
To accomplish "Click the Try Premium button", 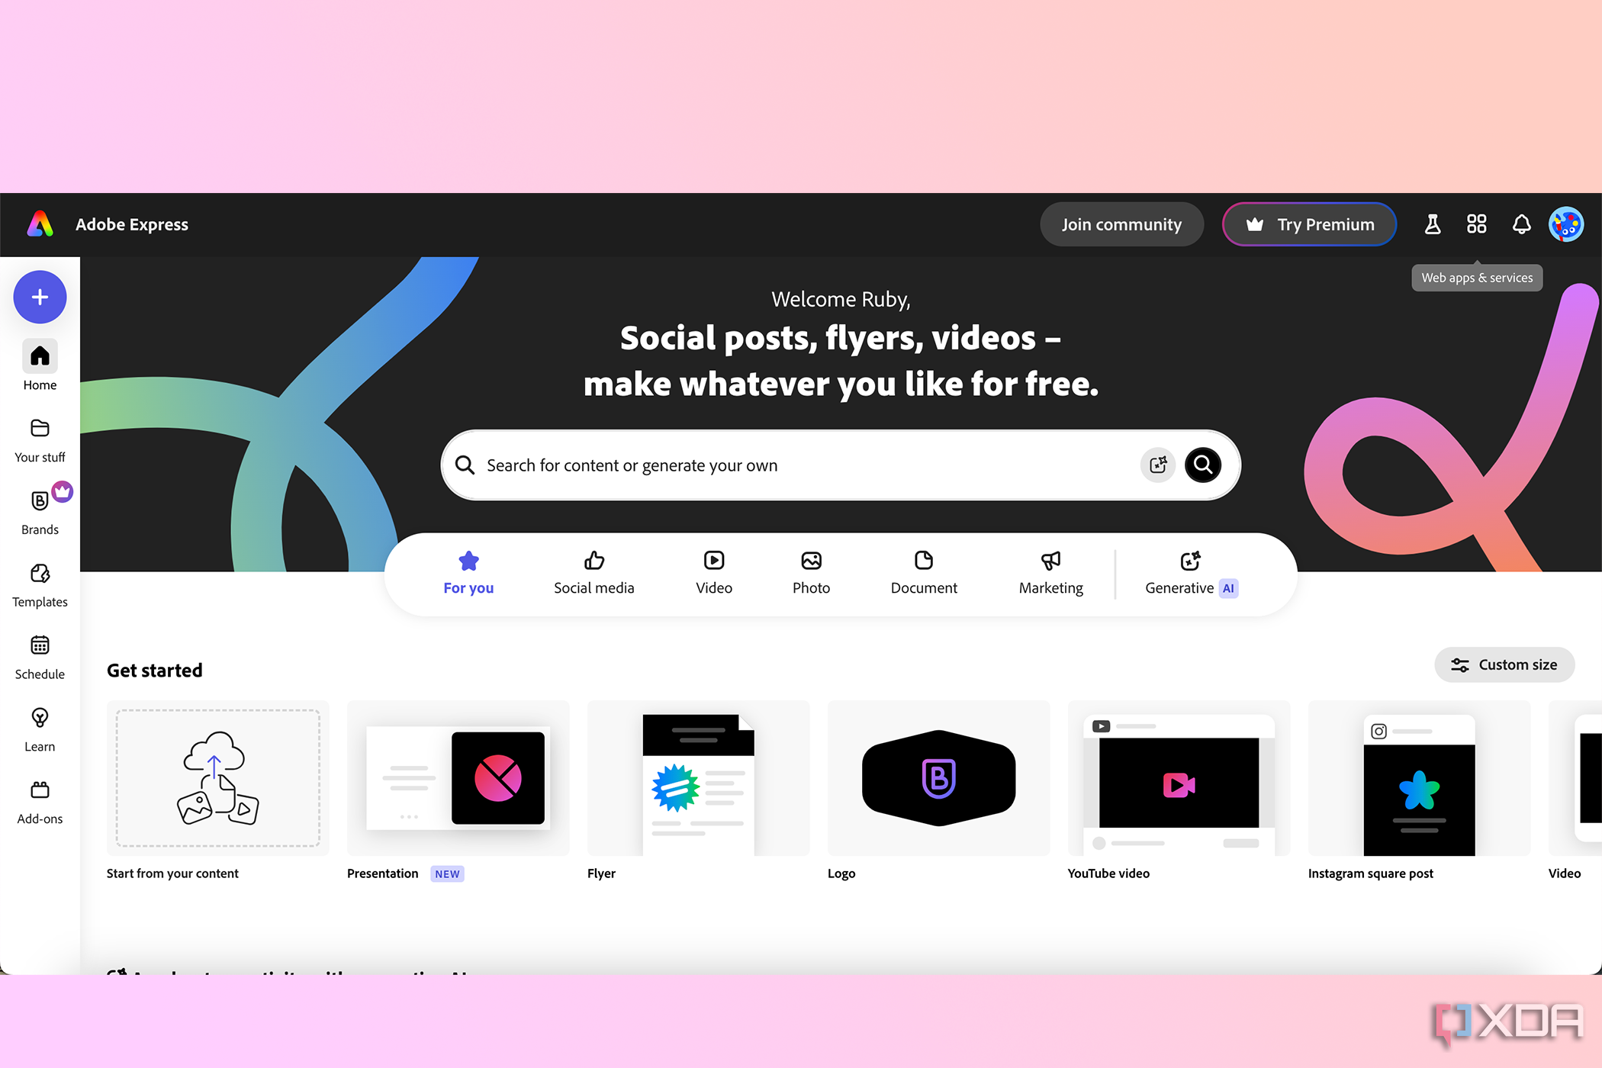I will 1309,225.
